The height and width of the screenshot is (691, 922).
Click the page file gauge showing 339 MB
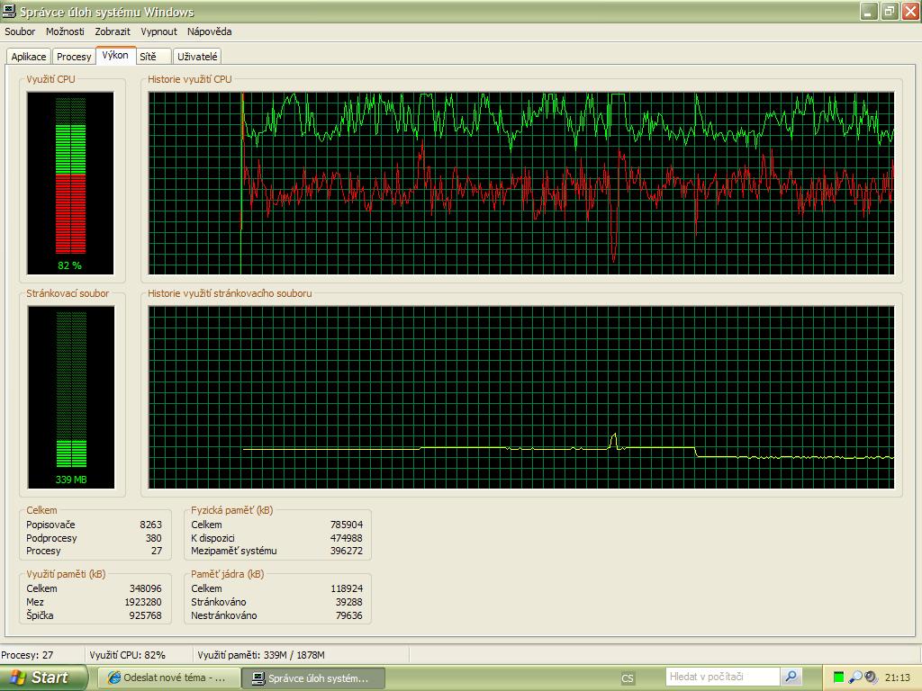[x=71, y=397]
